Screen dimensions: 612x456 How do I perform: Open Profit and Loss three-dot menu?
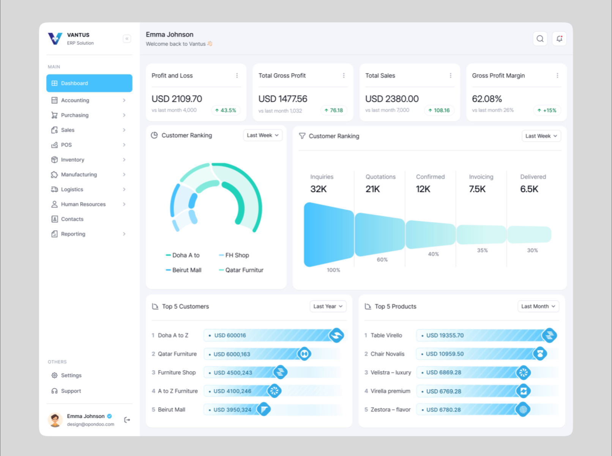237,76
